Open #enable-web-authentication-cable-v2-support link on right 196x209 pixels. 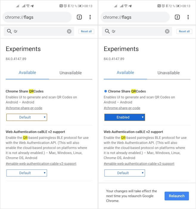coord(139,163)
